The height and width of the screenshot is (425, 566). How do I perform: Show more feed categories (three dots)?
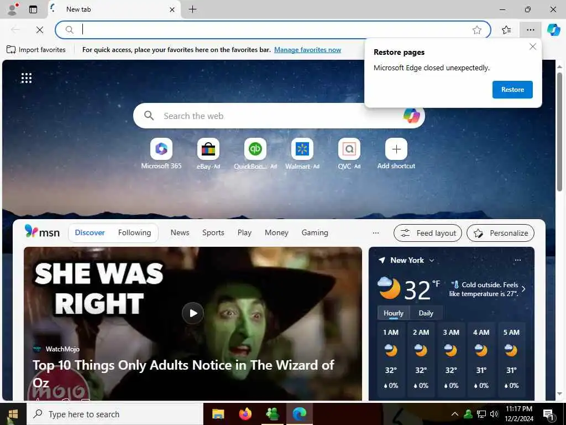pos(376,233)
